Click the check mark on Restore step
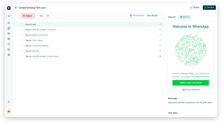 pyautogui.click(x=160, y=51)
